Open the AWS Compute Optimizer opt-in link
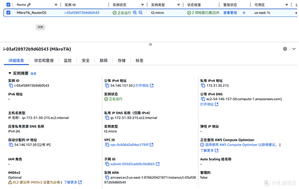Screen dimensions: 299x189 point(241,145)
